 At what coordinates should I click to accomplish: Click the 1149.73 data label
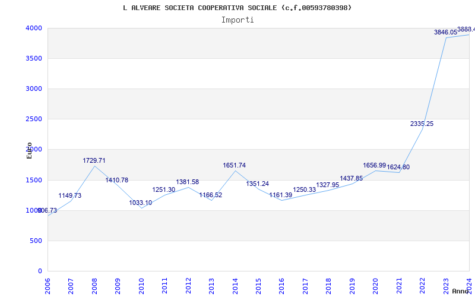point(70,196)
